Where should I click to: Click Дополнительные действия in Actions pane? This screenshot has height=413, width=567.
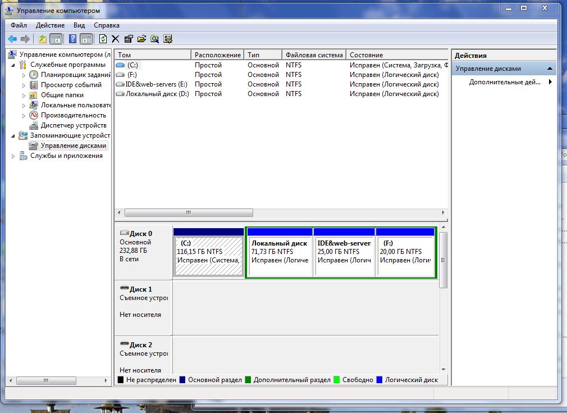tap(504, 82)
